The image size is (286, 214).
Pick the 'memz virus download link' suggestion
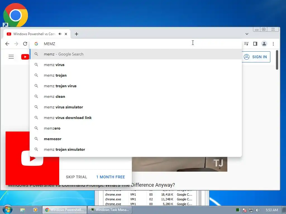tap(136, 118)
